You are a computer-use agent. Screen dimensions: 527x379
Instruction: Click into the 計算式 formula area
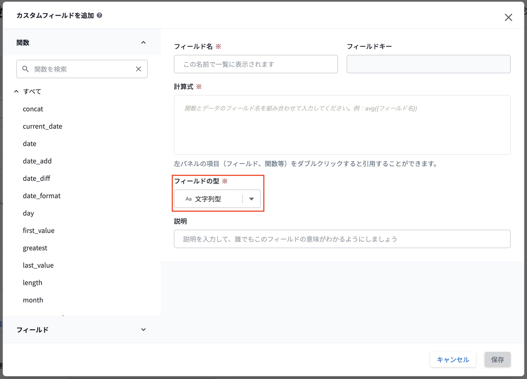point(342,125)
